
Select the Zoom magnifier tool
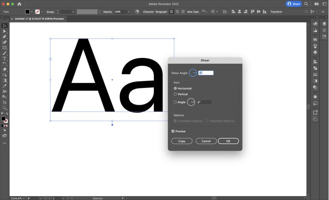5,108
